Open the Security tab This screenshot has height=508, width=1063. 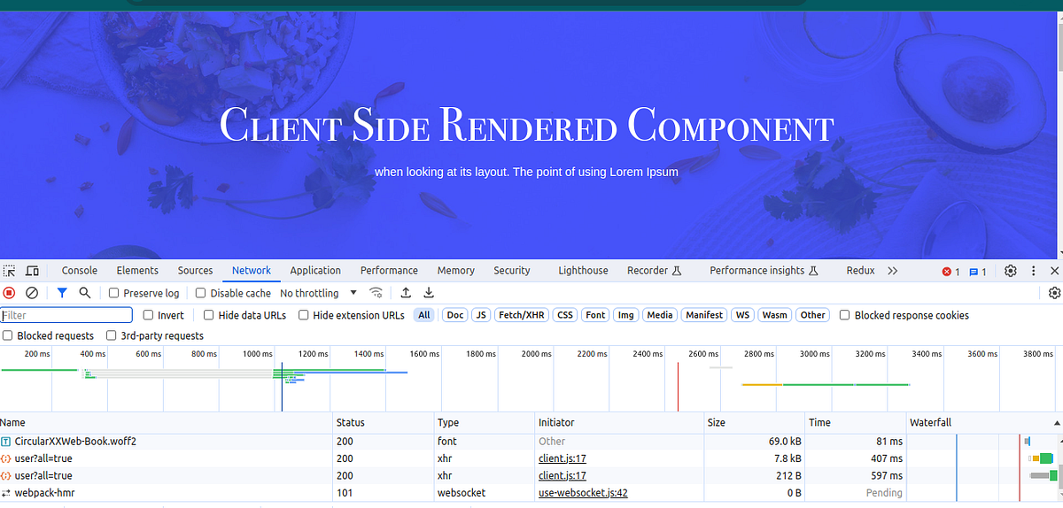pos(512,271)
